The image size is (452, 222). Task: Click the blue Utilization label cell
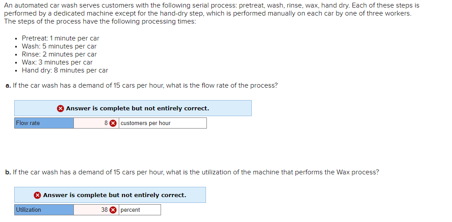pos(44,210)
